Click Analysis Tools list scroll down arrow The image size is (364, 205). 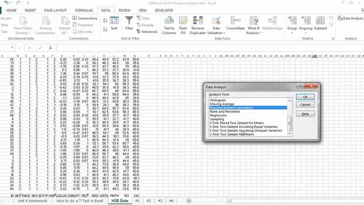tap(289, 134)
